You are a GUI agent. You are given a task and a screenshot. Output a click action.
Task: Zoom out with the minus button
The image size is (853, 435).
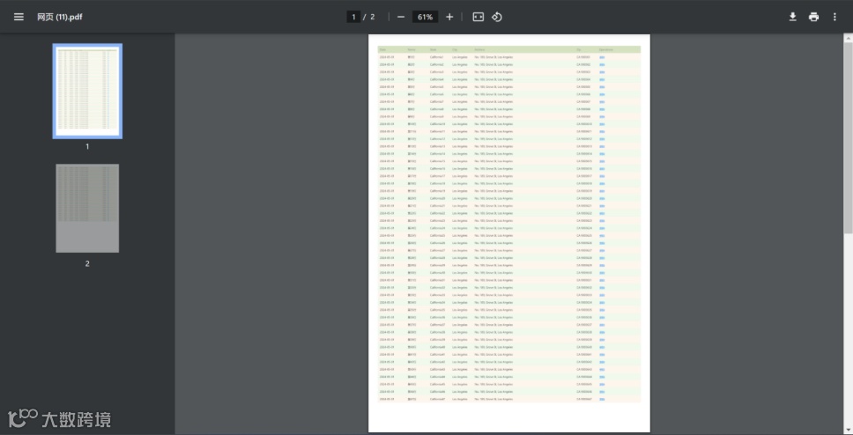point(401,17)
